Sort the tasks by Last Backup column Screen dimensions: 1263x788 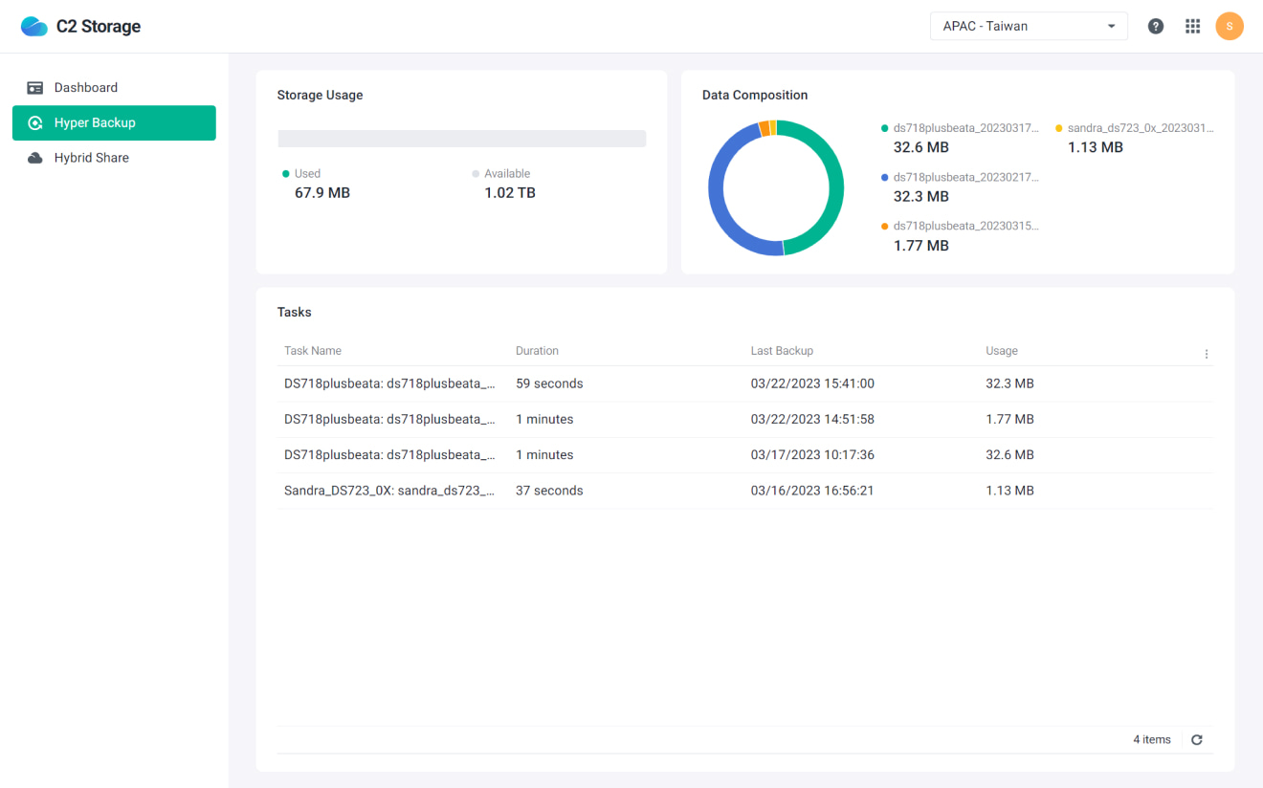(782, 350)
